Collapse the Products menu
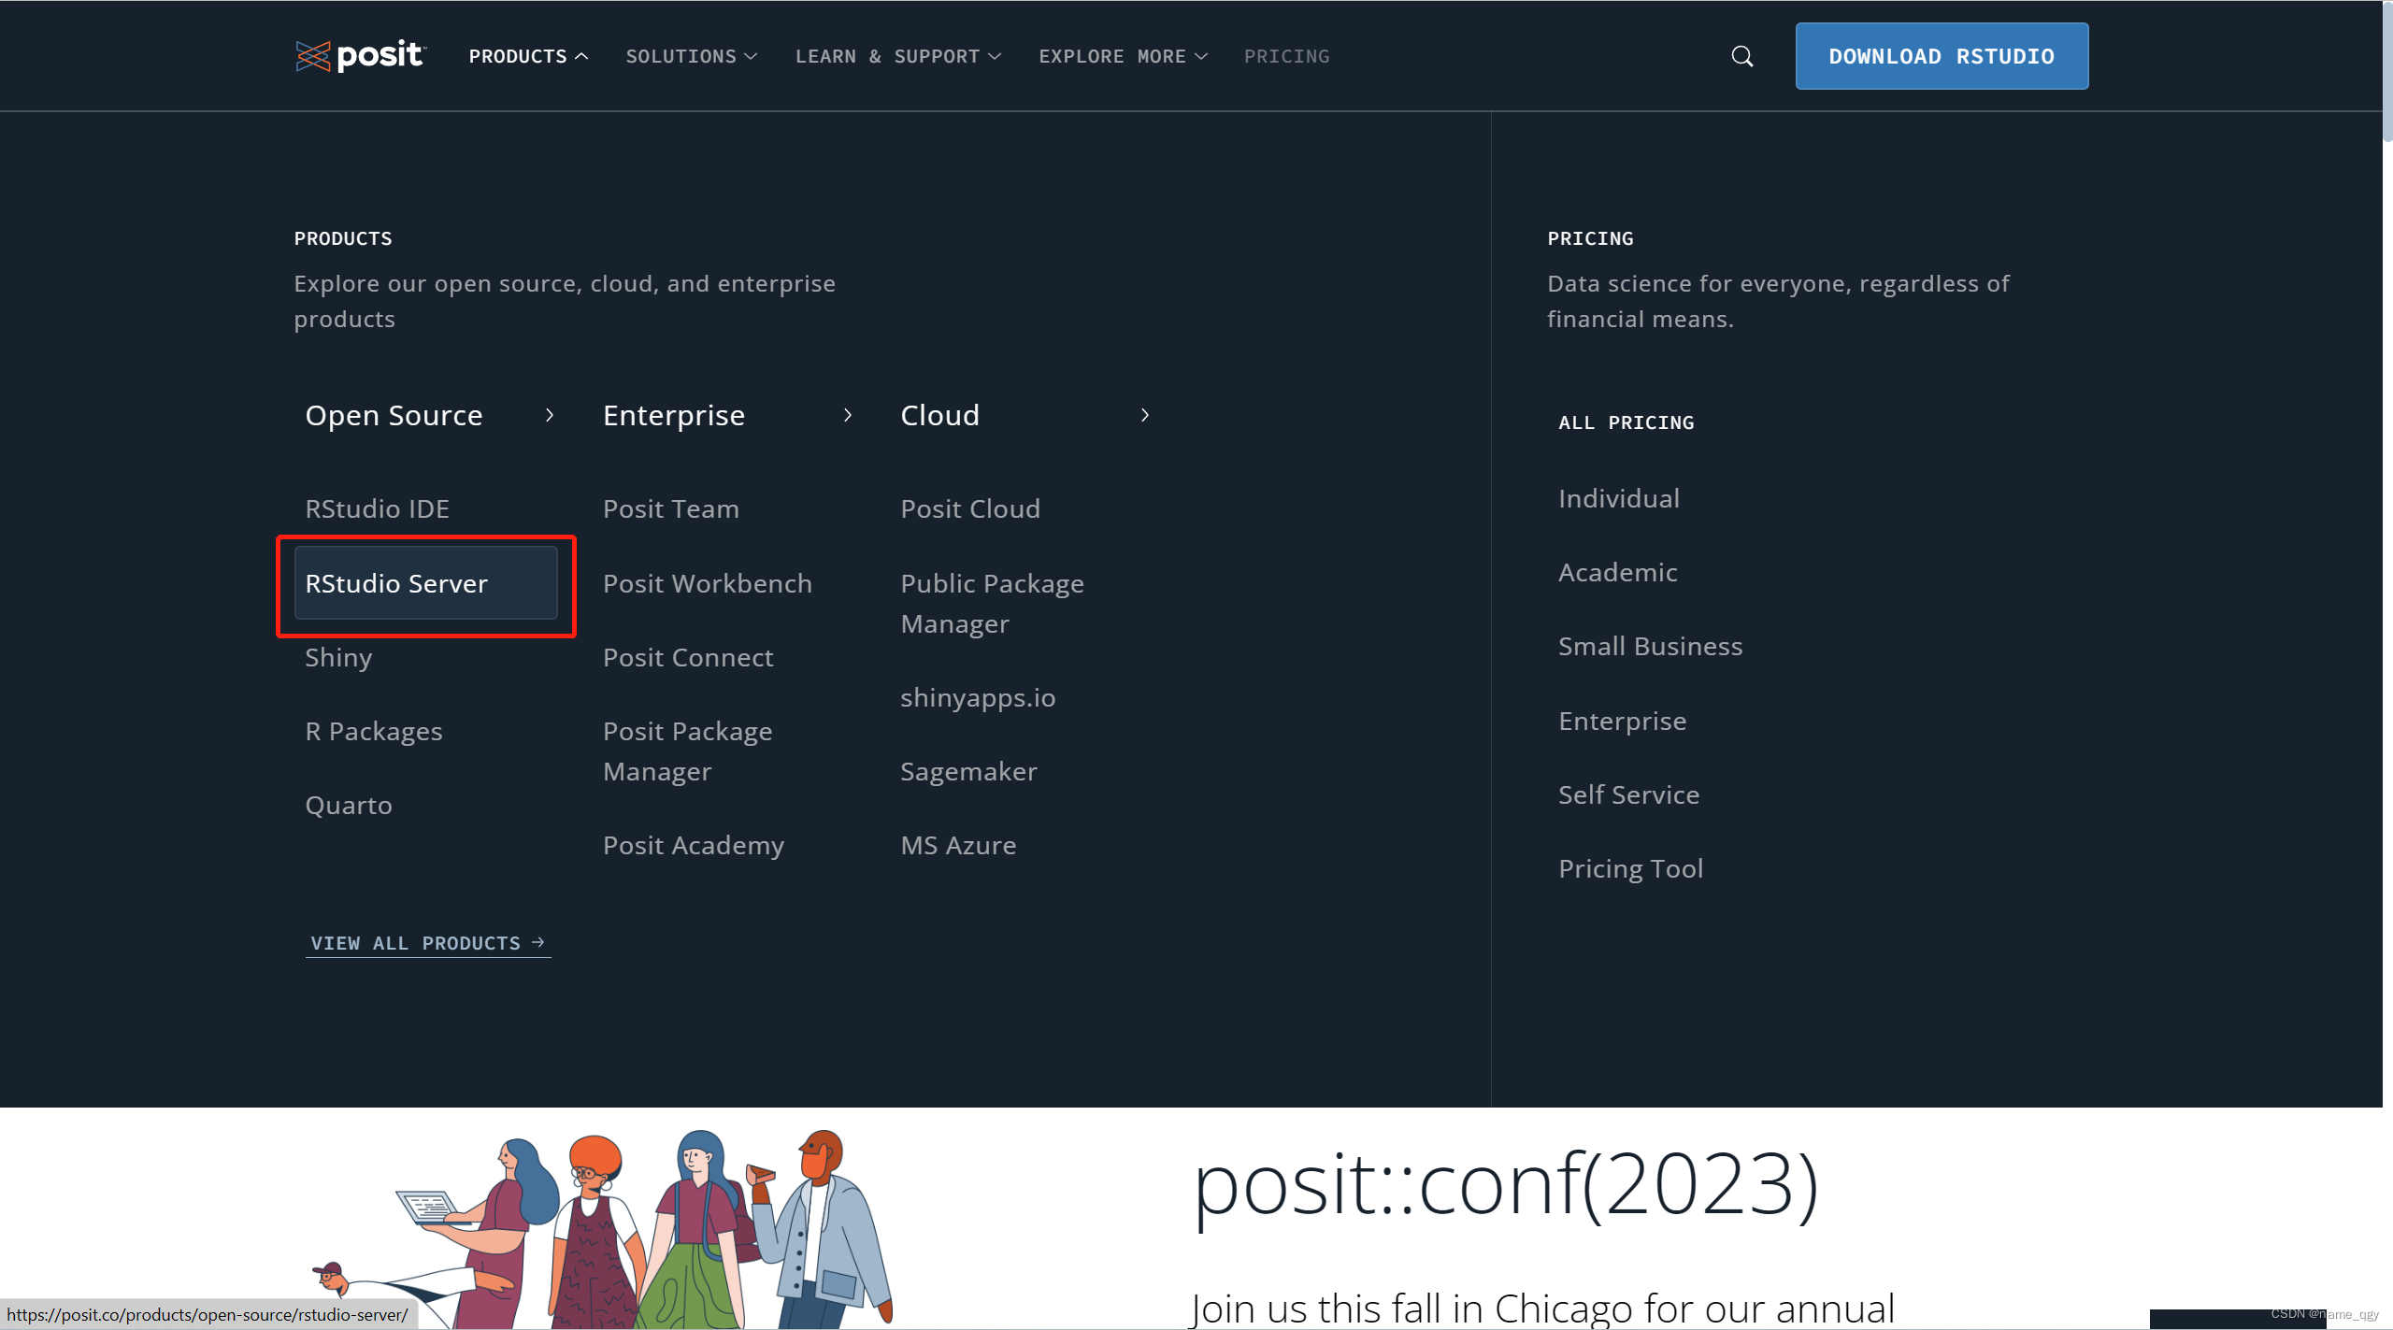The width and height of the screenshot is (2393, 1330). pos(528,56)
